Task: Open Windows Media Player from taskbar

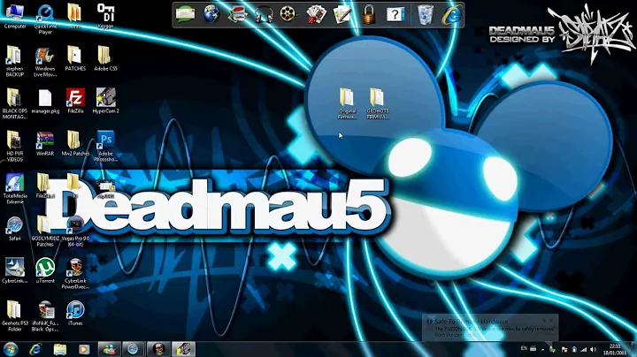Action: click(x=84, y=349)
